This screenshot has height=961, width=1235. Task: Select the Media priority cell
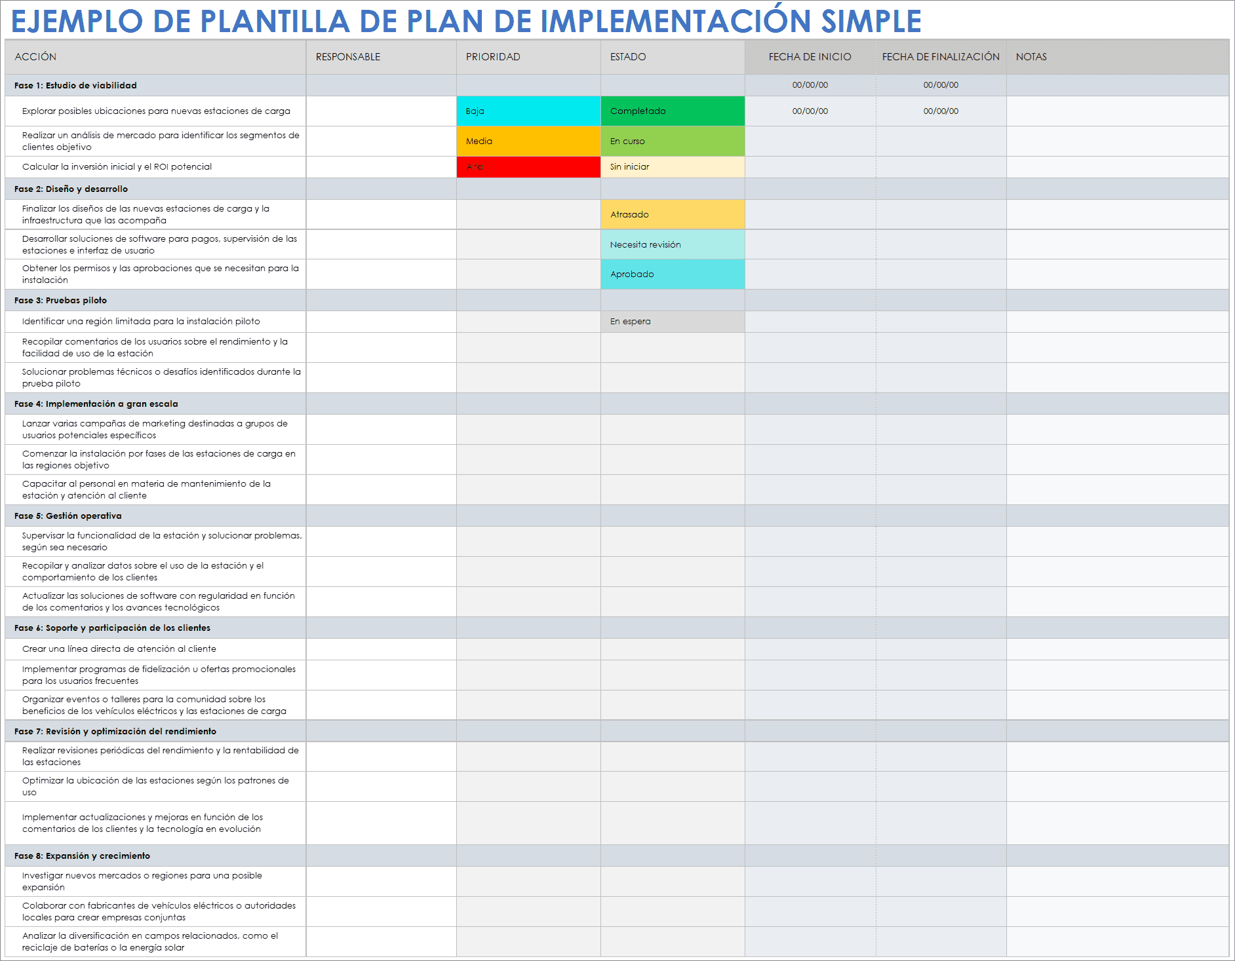[528, 141]
